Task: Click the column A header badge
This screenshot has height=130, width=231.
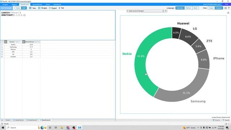Action: coord(6,42)
